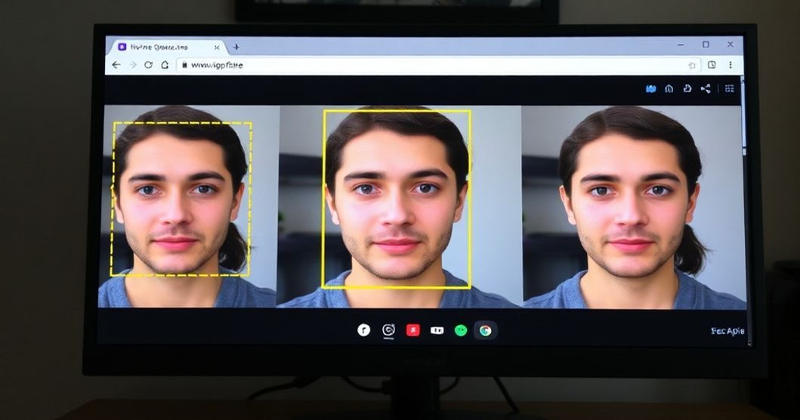Minimize the browser window
This screenshot has width=800, height=420.
click(681, 45)
